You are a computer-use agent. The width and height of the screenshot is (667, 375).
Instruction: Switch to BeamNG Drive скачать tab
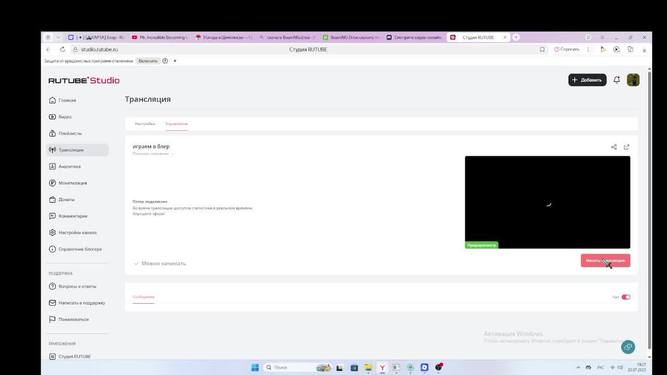click(351, 37)
